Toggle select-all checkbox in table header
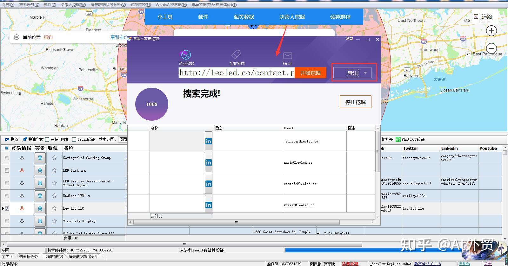Viewport: 508px width, 266px height. (7, 148)
